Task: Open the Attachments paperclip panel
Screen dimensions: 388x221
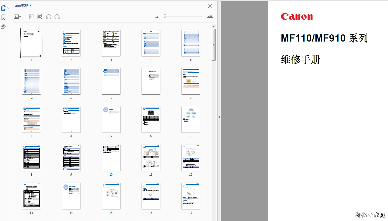Action: point(3,27)
